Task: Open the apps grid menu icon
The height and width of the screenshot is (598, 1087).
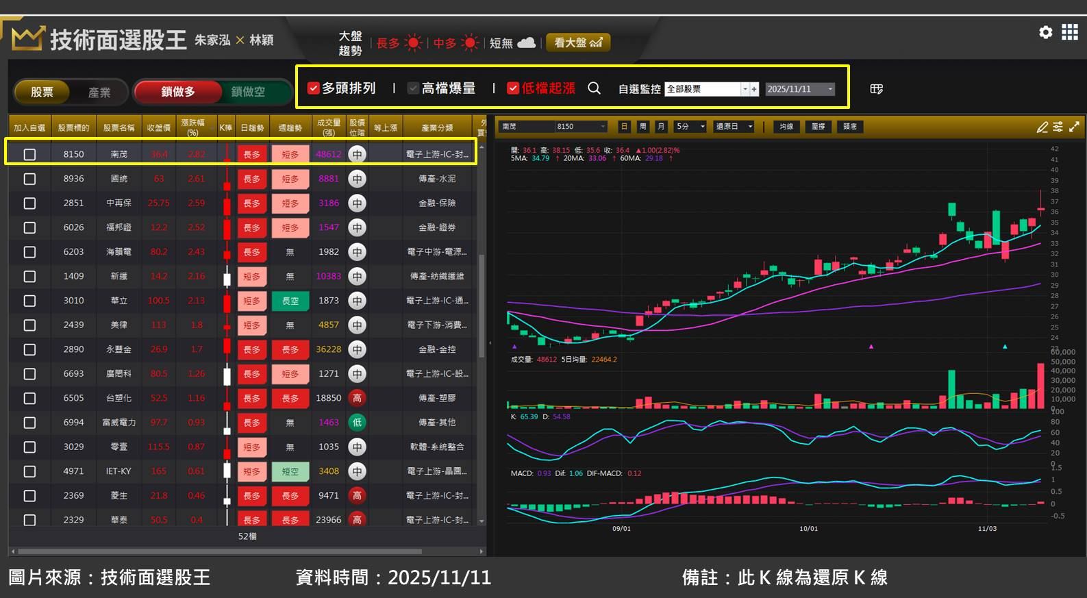Action: point(1070,32)
